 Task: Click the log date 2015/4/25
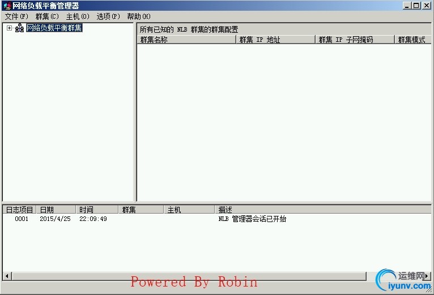pyautogui.click(x=55, y=219)
